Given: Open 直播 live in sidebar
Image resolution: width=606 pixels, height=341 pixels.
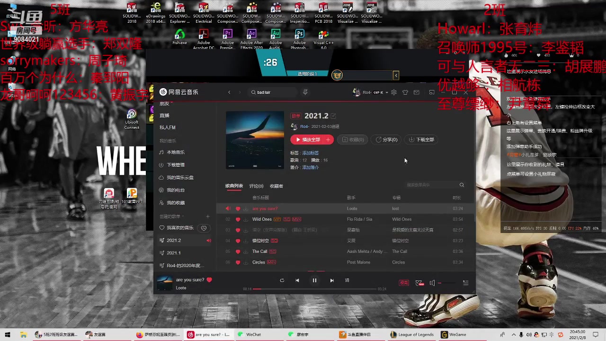Looking at the screenshot, I should [164, 116].
